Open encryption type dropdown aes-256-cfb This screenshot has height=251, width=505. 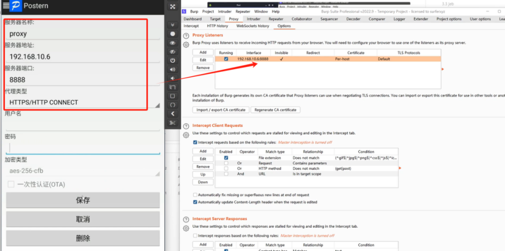pyautogui.click(x=83, y=171)
